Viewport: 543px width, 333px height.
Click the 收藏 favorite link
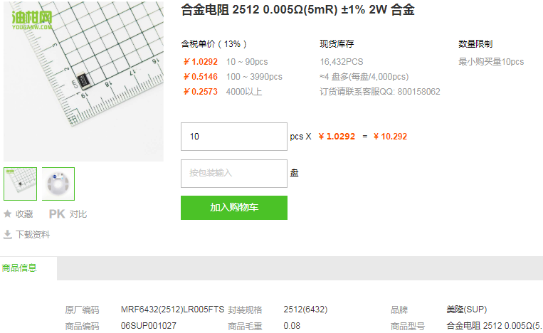click(24, 214)
